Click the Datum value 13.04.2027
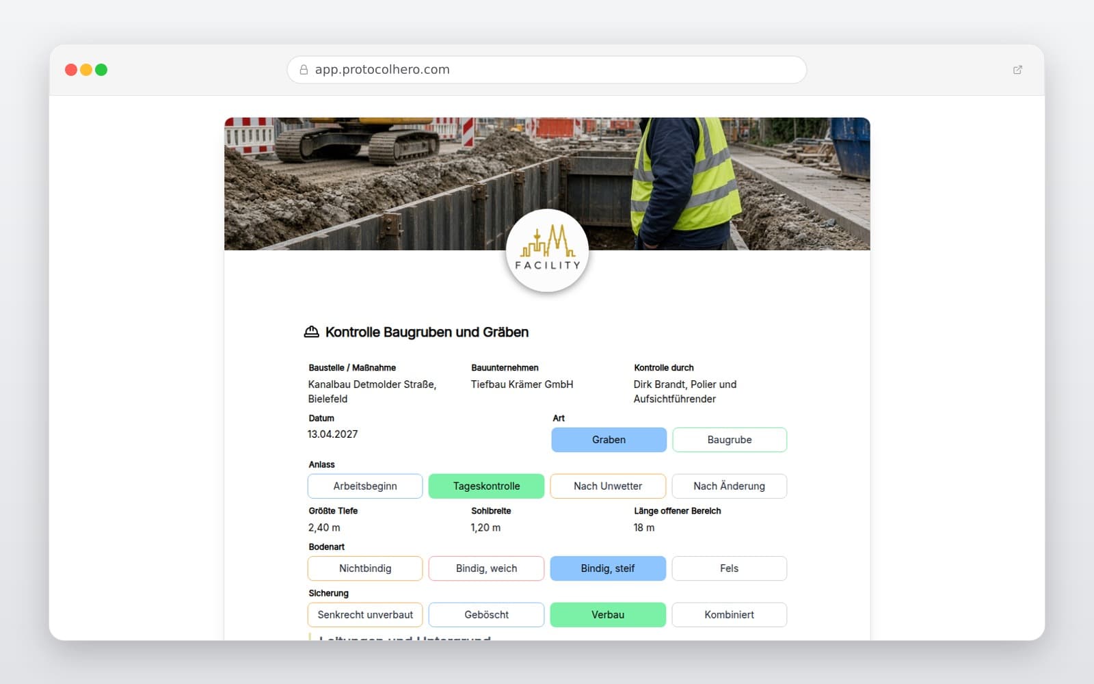 point(332,434)
